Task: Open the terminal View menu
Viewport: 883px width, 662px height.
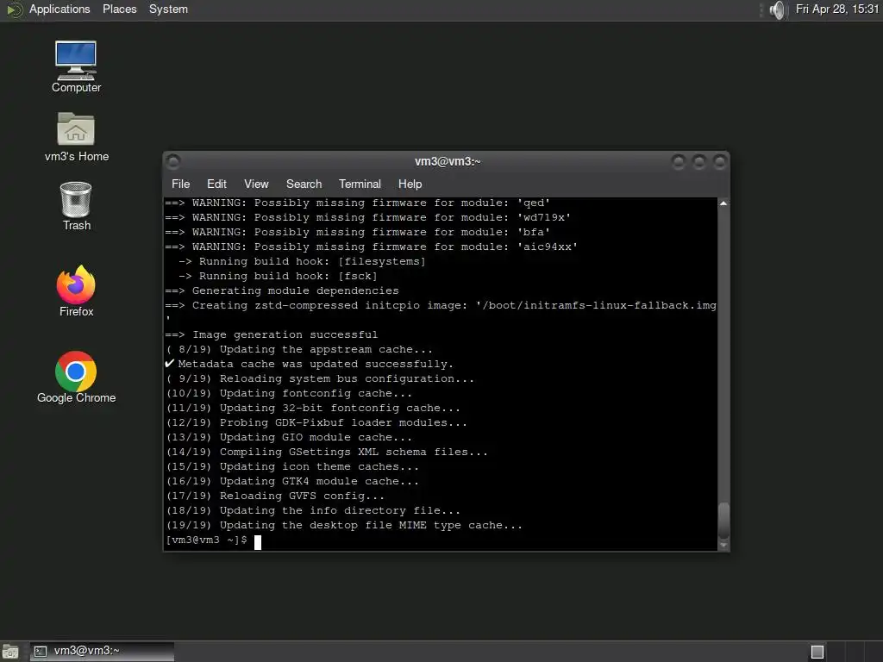Action: tap(256, 184)
